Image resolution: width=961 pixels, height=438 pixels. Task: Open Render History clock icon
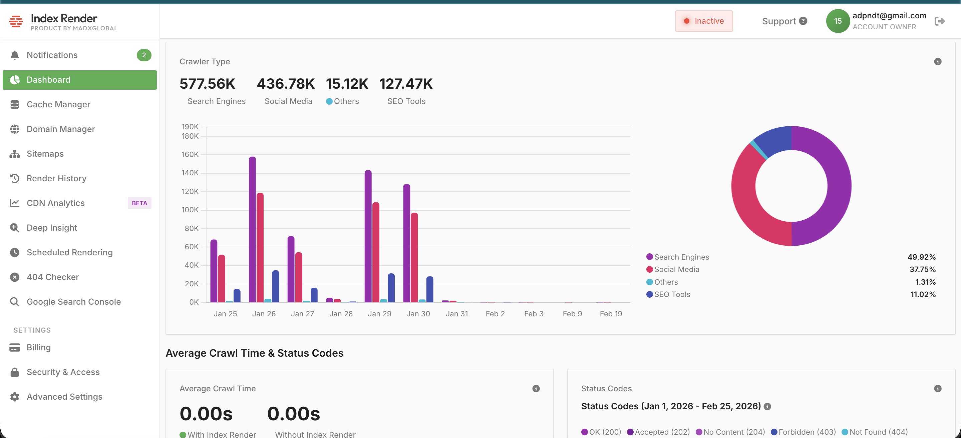(x=15, y=178)
